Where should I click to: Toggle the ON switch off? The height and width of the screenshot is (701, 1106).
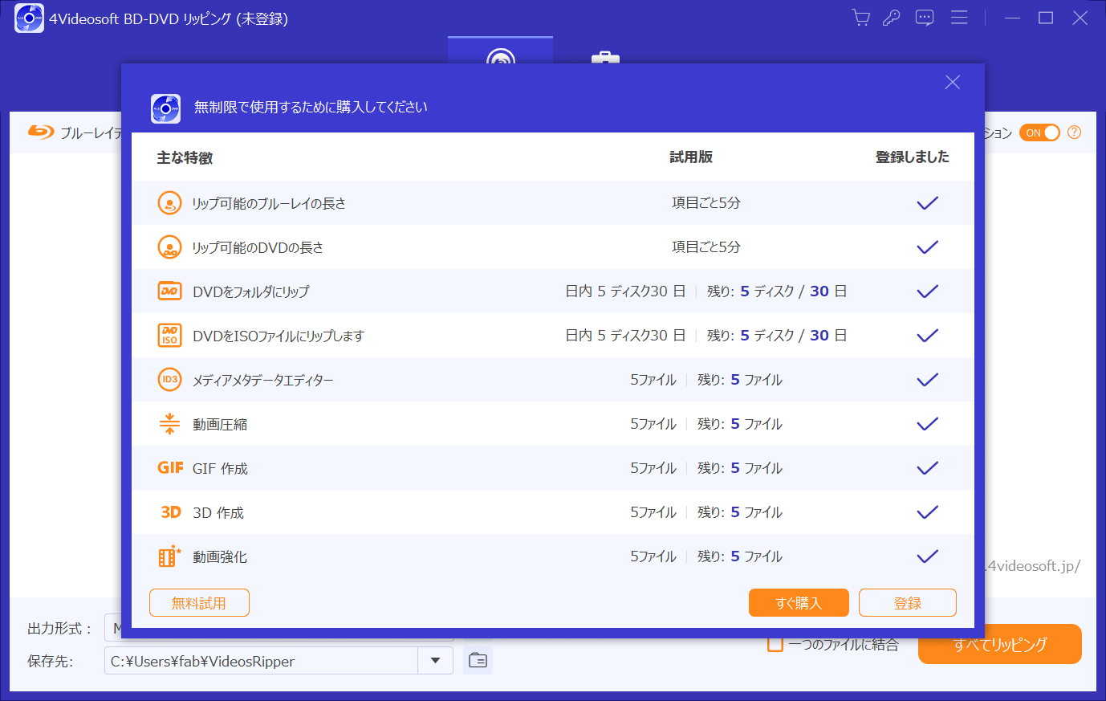[x=1040, y=132]
